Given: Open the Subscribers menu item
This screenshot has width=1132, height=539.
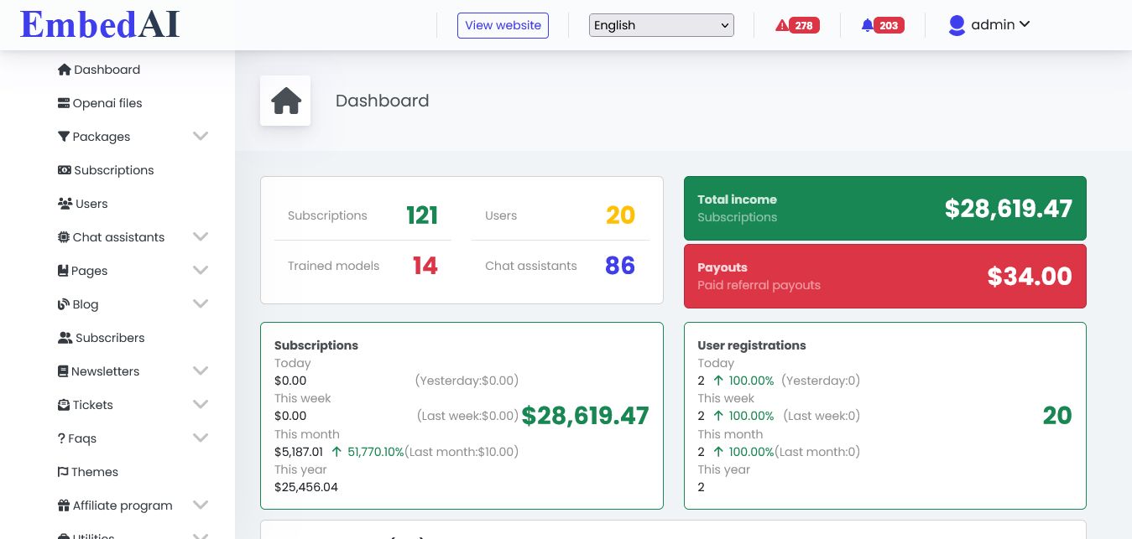Looking at the screenshot, I should click(109, 338).
